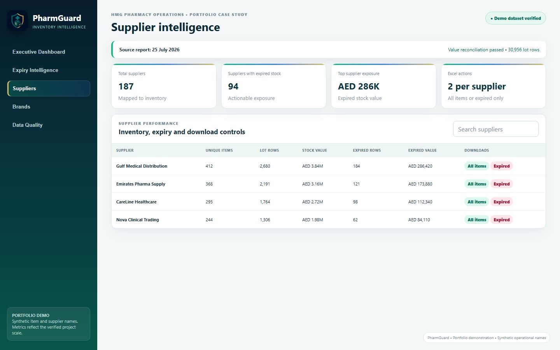Download all items for Nova Clinical Trading
The image size is (560, 350).
coord(477,220)
